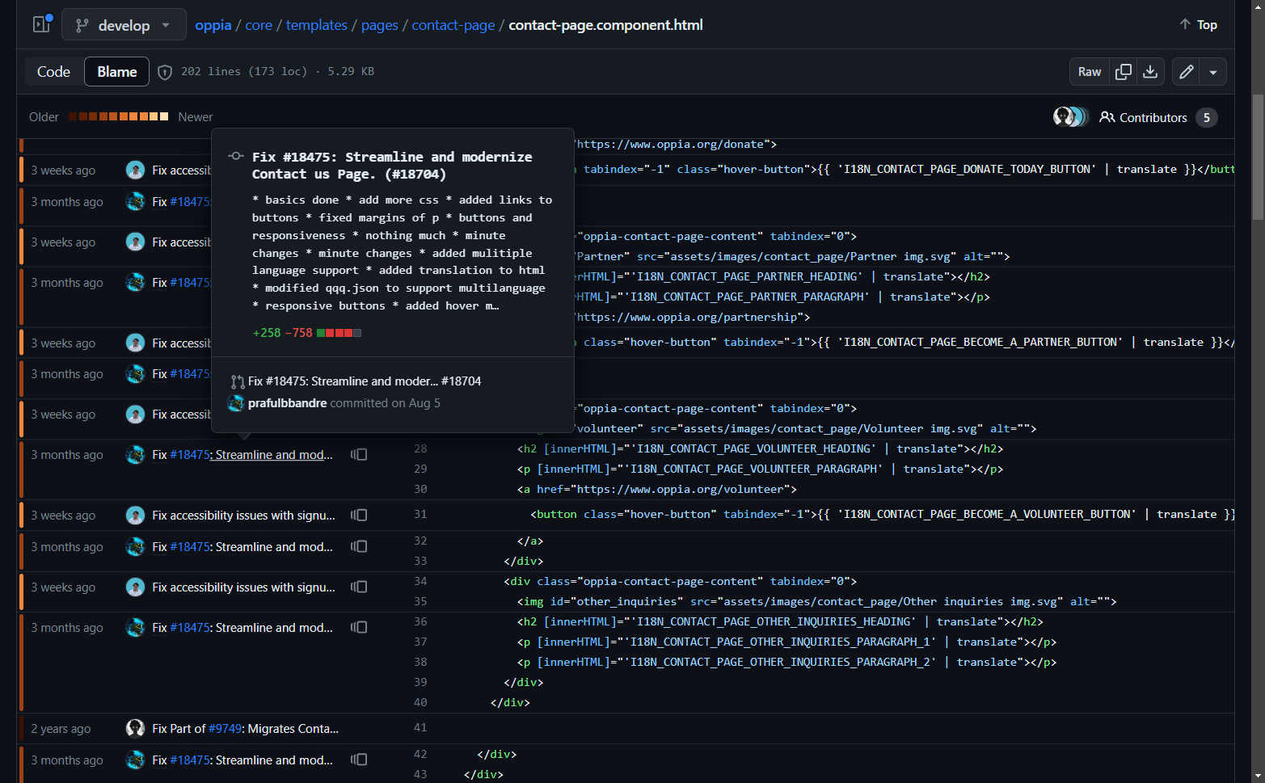Show the Contributors list
This screenshot has width=1265, height=783.
pyautogui.click(x=1158, y=118)
